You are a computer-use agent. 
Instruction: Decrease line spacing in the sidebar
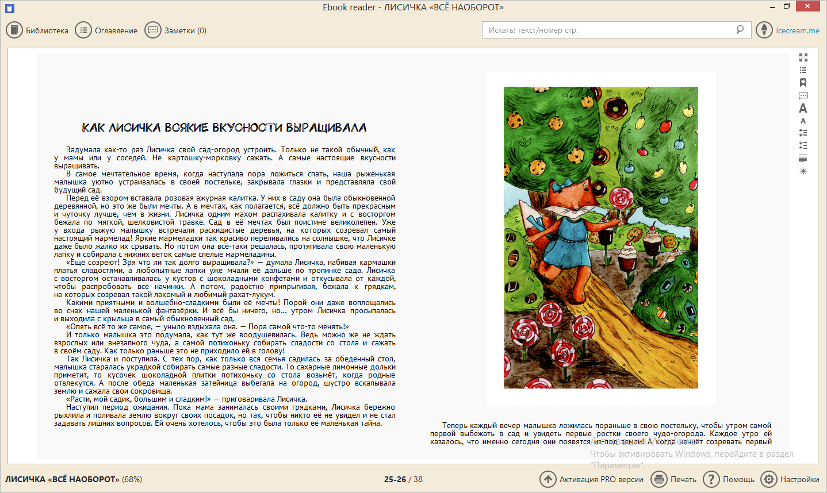coord(803,145)
